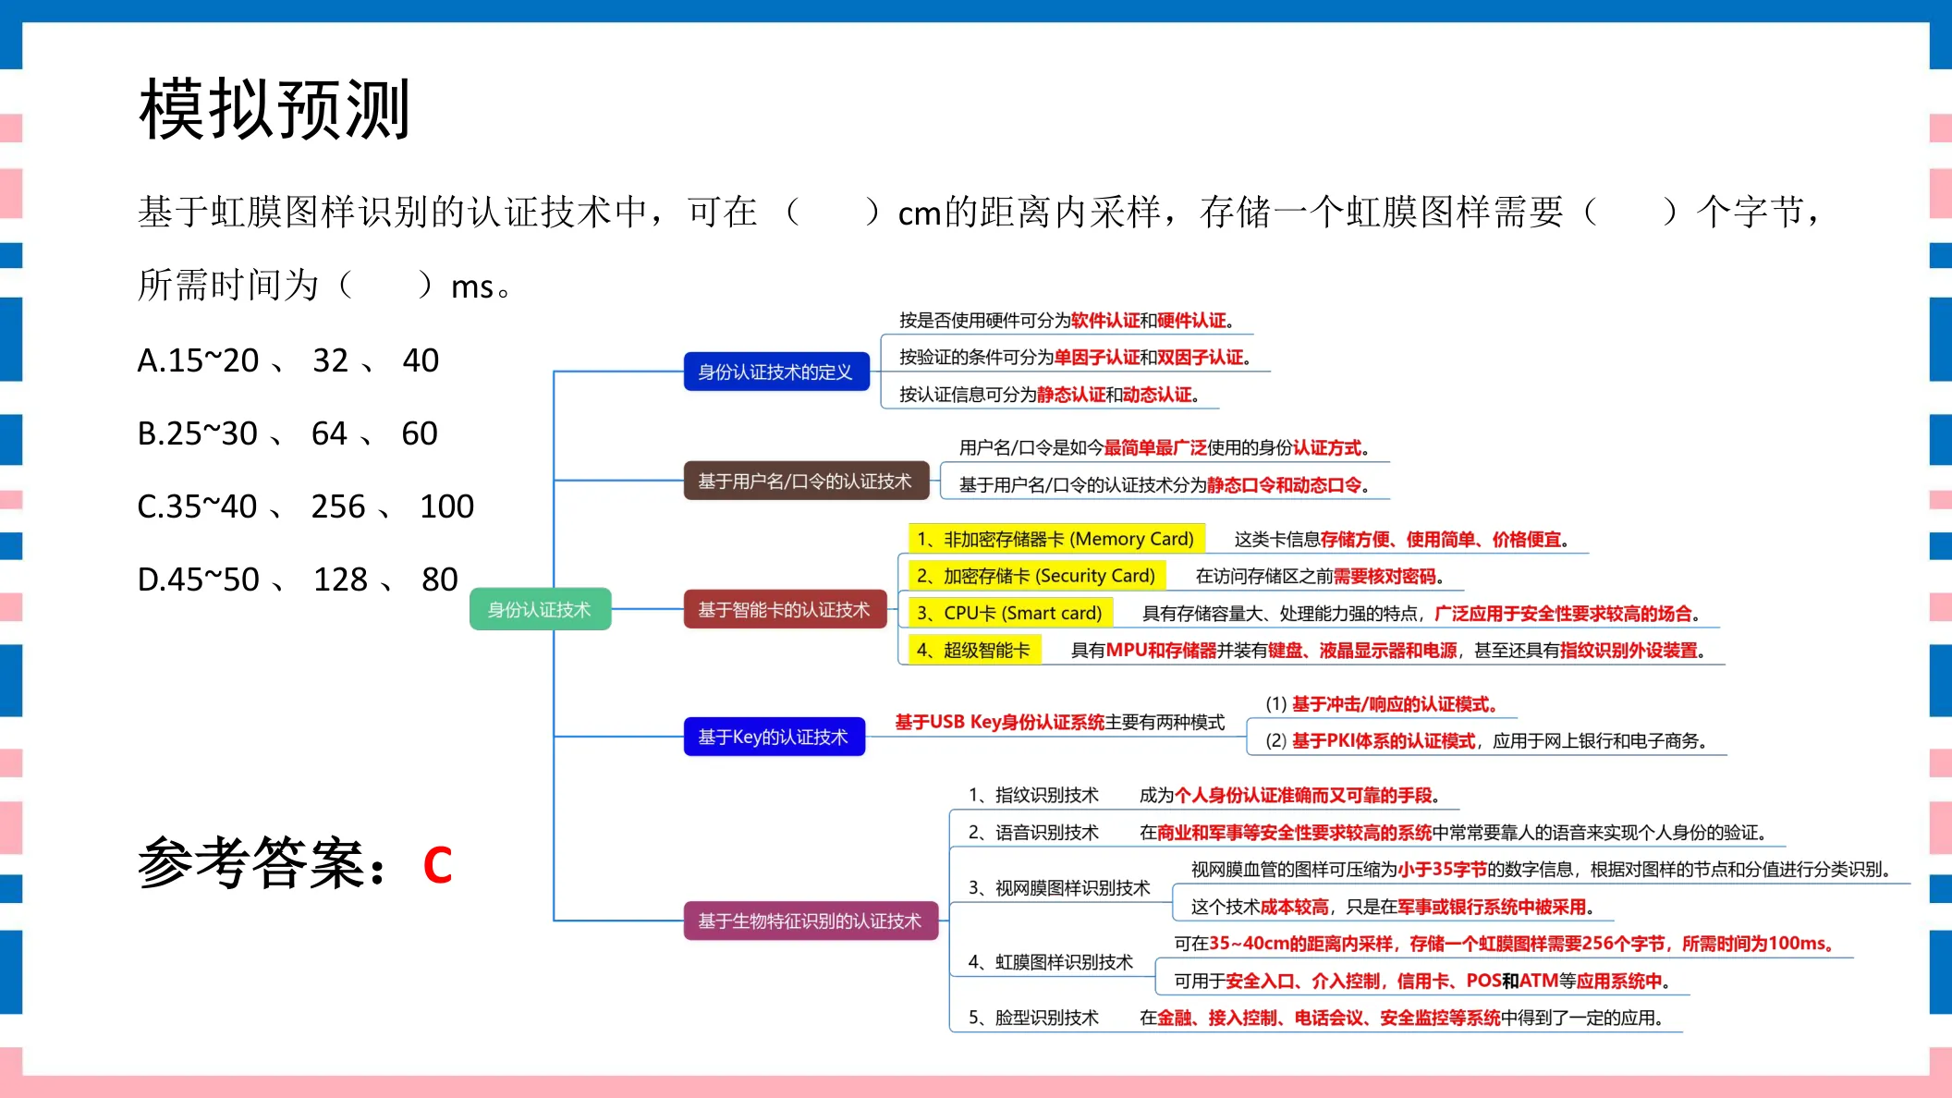Select answer option A.15~20、32、40

click(x=288, y=360)
